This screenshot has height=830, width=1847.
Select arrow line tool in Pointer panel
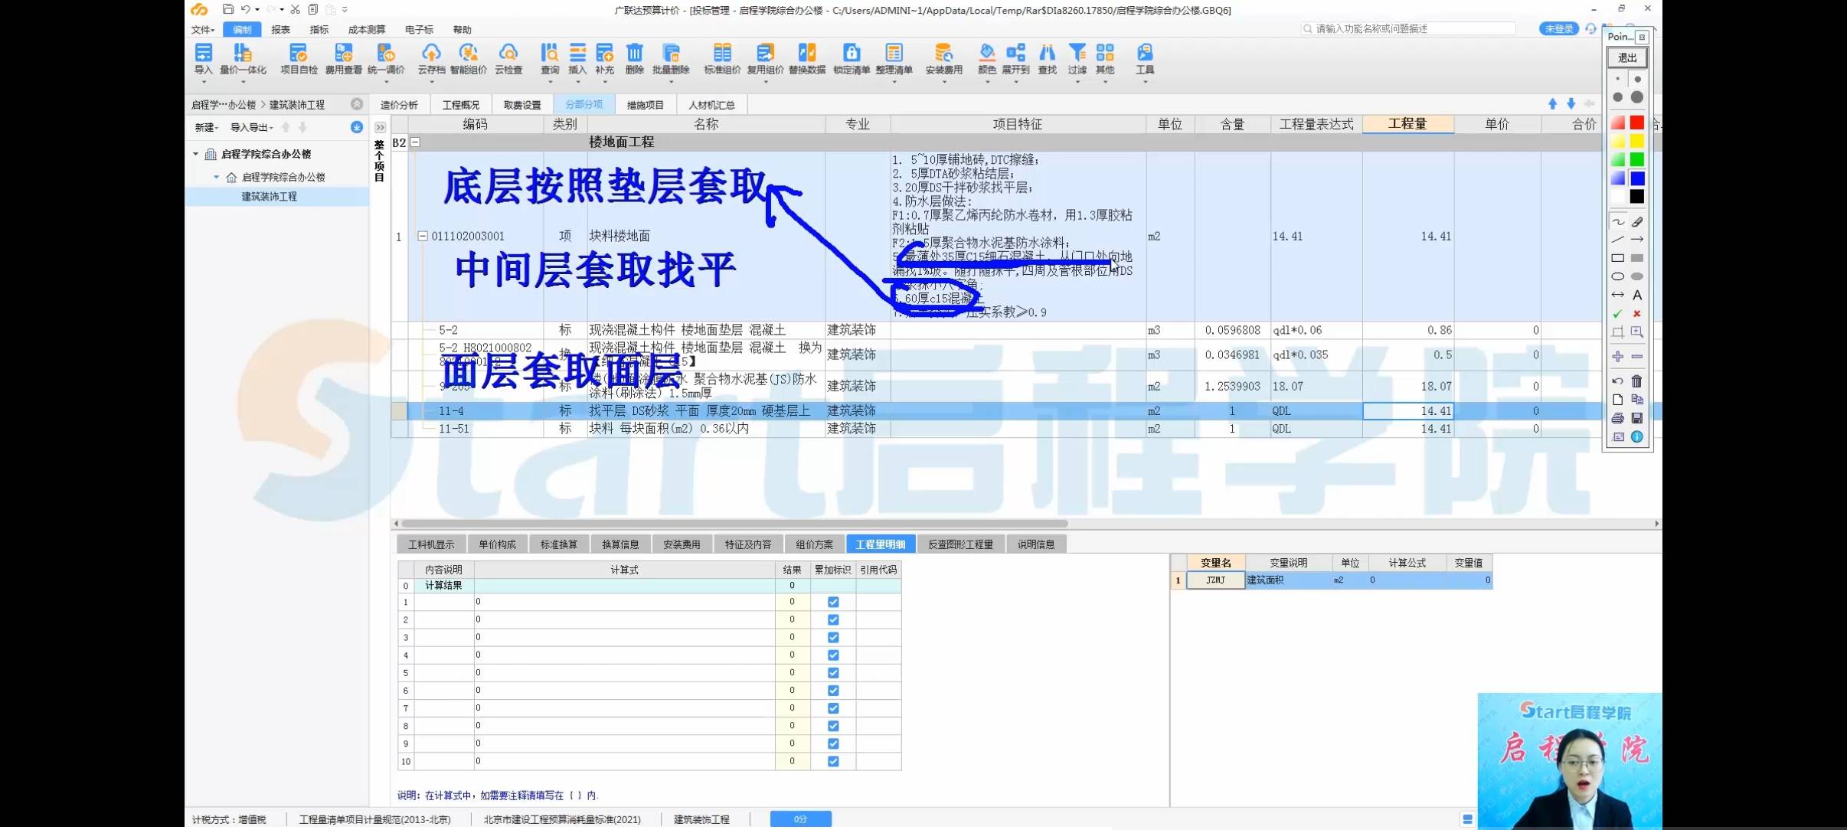1637,240
